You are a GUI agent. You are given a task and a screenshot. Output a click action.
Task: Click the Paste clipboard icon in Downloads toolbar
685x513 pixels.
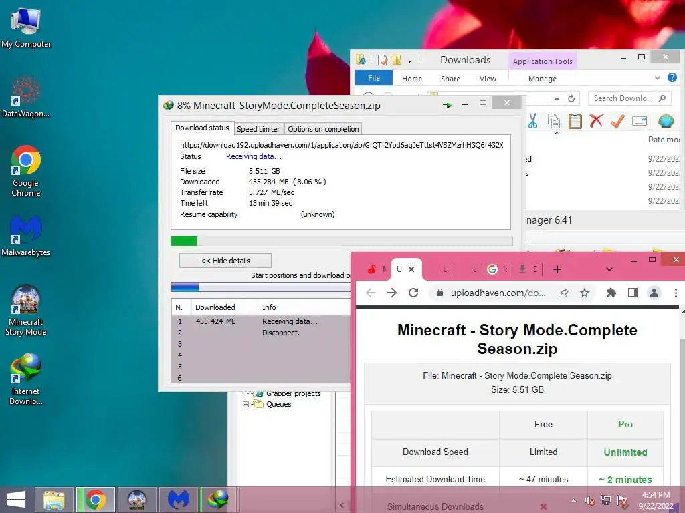[x=575, y=121]
